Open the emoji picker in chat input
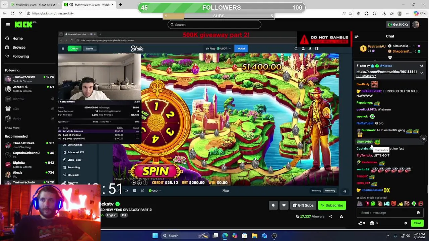 (x=418, y=213)
